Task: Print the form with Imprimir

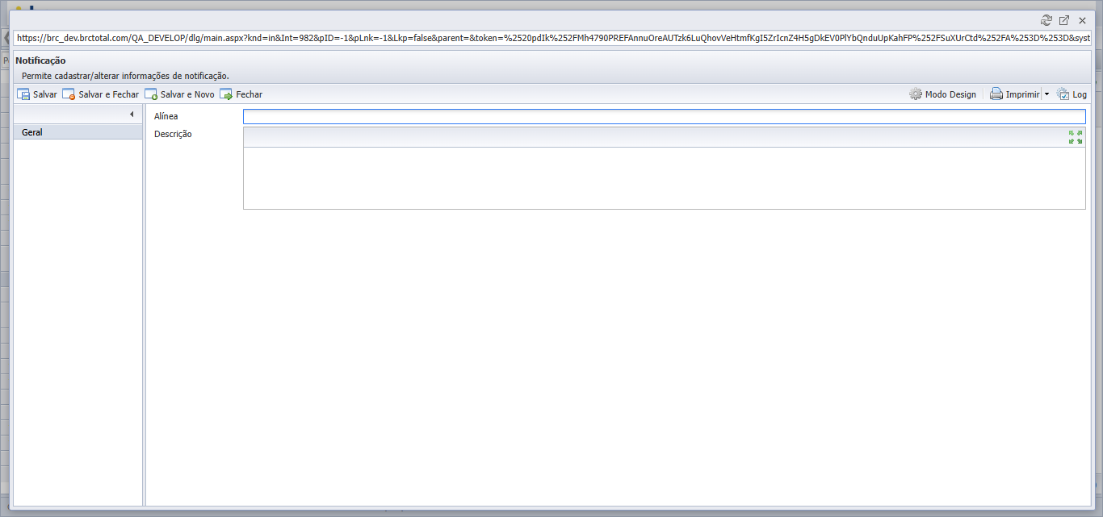Action: click(x=1015, y=94)
